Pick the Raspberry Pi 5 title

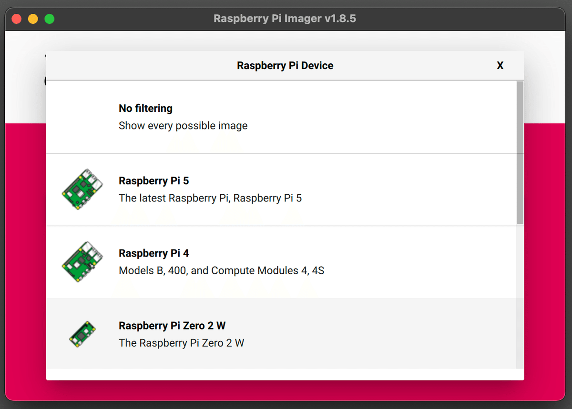pos(154,181)
